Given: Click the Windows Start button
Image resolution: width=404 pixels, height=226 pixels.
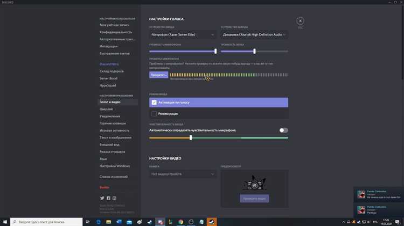Looking at the screenshot, I should [5, 222].
